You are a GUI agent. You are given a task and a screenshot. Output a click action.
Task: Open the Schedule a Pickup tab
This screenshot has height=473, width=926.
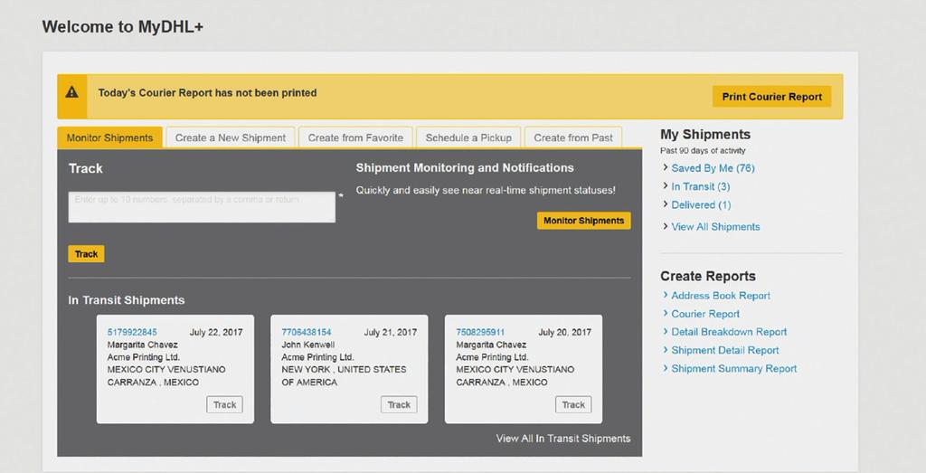[468, 137]
